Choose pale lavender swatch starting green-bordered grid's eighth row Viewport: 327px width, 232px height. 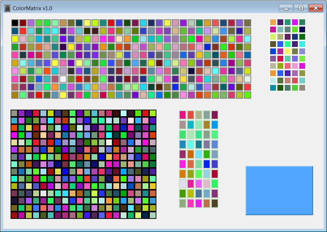183,184
